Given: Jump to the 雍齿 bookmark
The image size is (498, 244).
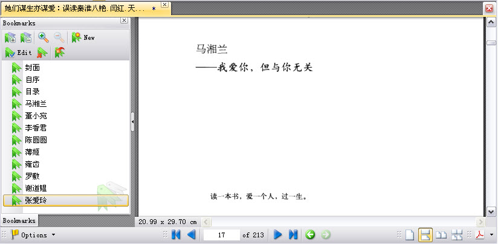Looking at the screenshot, I should [33, 164].
